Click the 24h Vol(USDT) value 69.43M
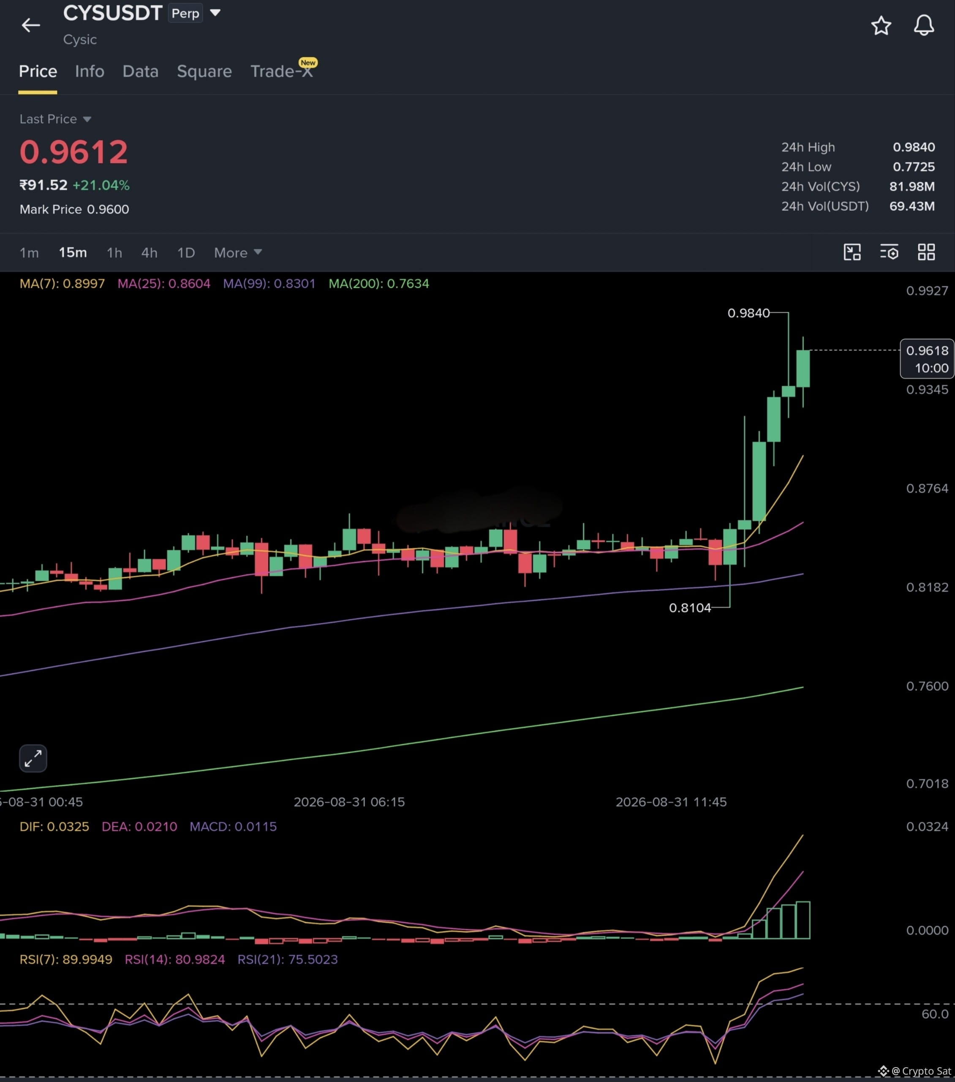The height and width of the screenshot is (1082, 955). coord(911,206)
